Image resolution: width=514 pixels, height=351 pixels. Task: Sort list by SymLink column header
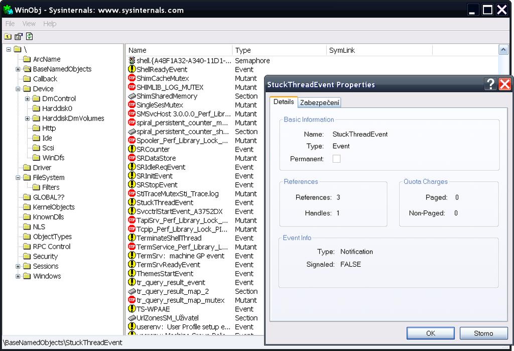379,50
